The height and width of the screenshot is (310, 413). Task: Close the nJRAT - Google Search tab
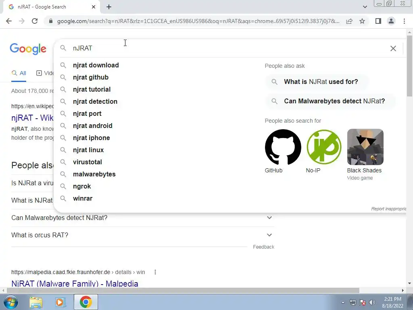pyautogui.click(x=94, y=7)
